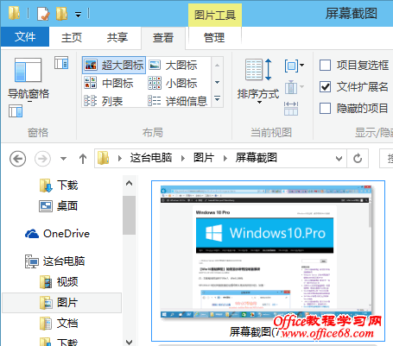The image size is (393, 346).
Task: Click the properties icon in quick access toolbar
Action: (x=43, y=14)
